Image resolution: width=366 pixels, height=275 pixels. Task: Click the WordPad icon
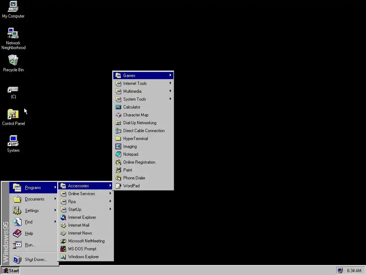coord(118,186)
